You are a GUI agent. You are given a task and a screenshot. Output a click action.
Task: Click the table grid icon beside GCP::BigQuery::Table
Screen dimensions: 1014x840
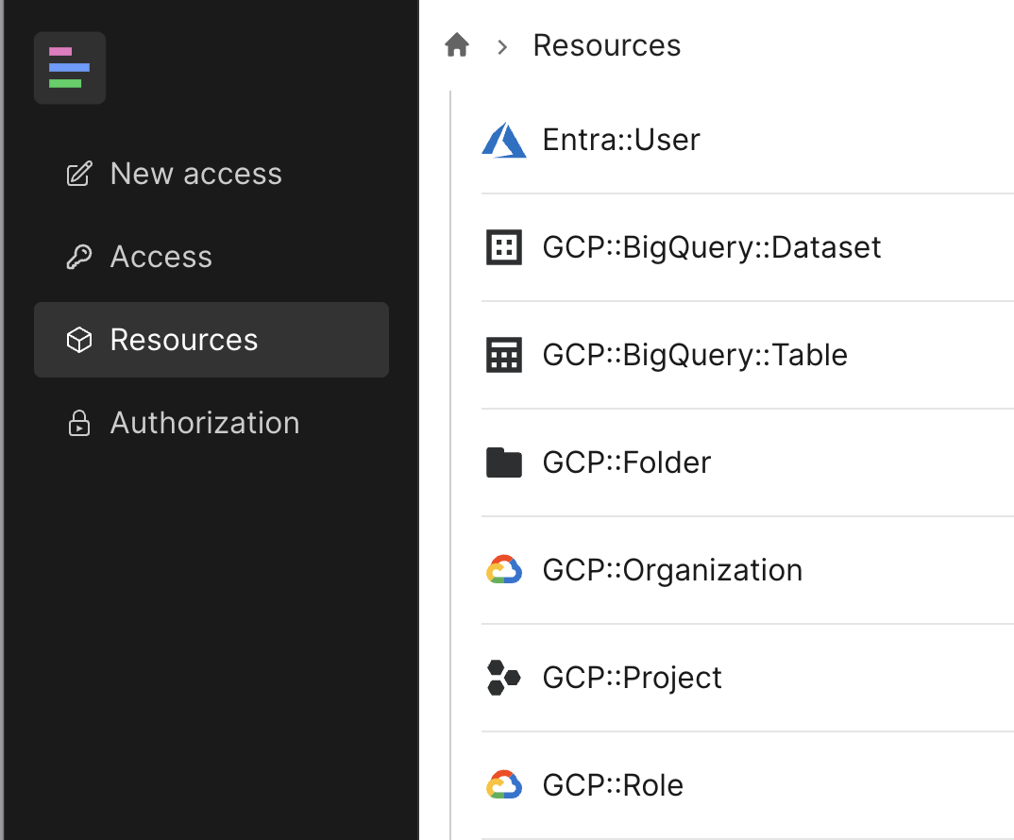(x=504, y=355)
